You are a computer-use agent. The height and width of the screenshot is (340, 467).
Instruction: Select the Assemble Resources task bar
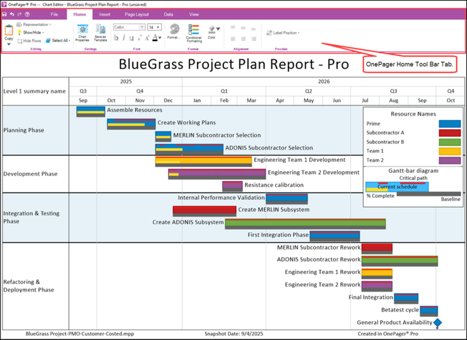[91, 111]
